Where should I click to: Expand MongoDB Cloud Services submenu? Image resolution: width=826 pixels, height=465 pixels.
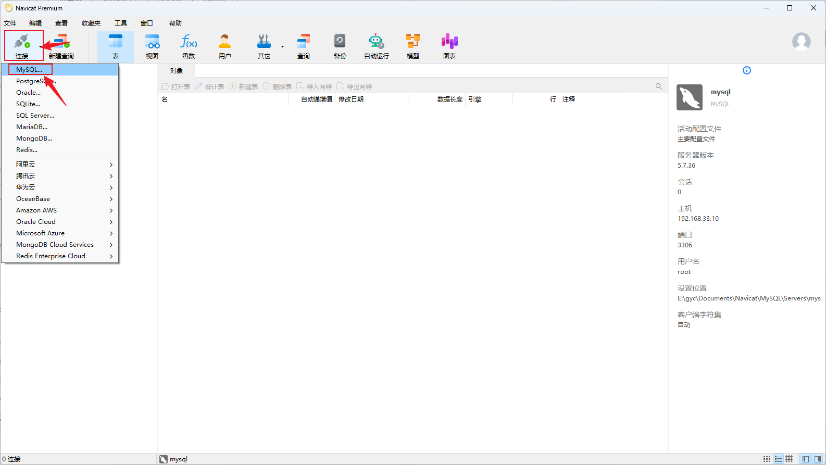pyautogui.click(x=60, y=245)
